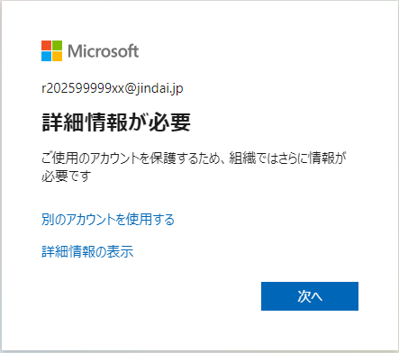Open the 別のアカウントを使用する link

(108, 220)
